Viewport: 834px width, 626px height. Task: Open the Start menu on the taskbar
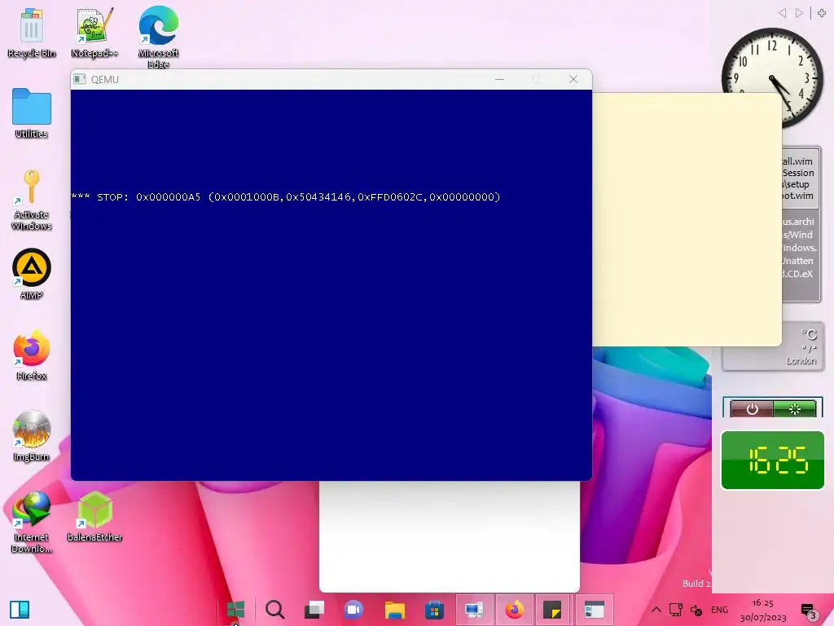(x=235, y=610)
